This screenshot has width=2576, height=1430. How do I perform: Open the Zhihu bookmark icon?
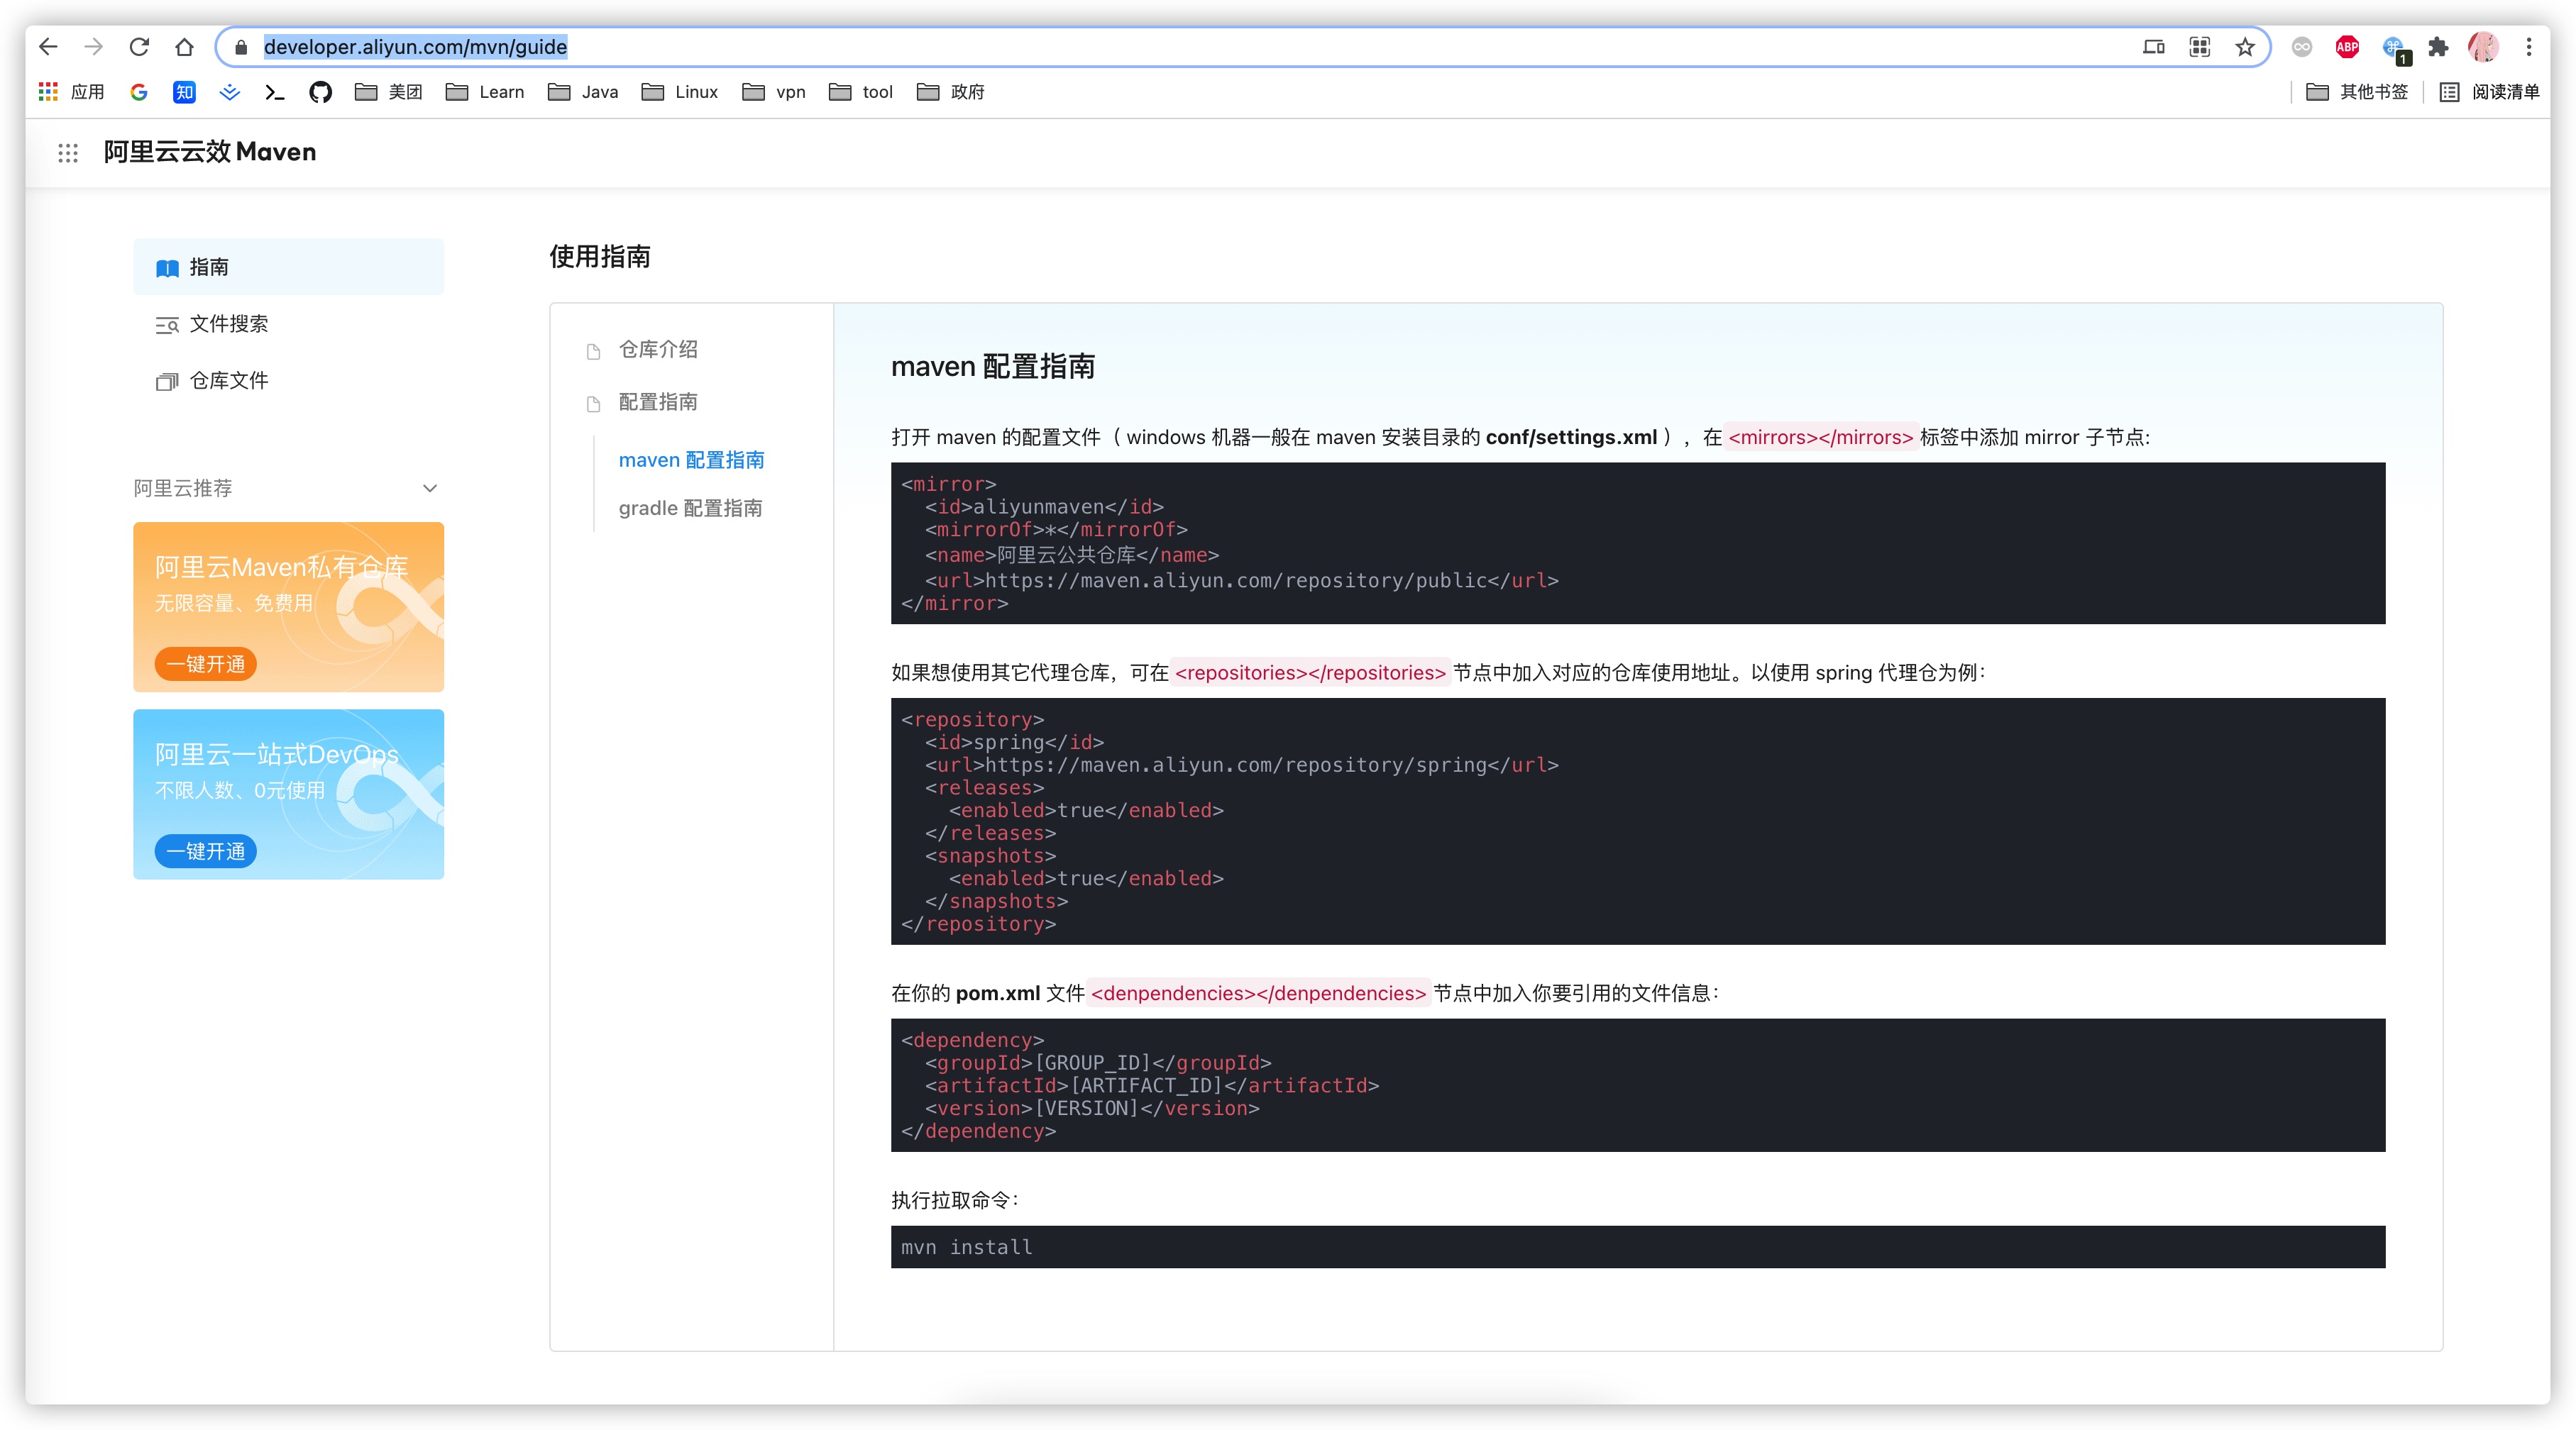(x=184, y=92)
